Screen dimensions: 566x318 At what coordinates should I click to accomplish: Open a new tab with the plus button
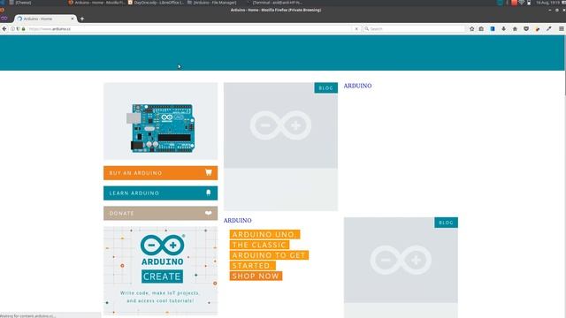(82, 19)
